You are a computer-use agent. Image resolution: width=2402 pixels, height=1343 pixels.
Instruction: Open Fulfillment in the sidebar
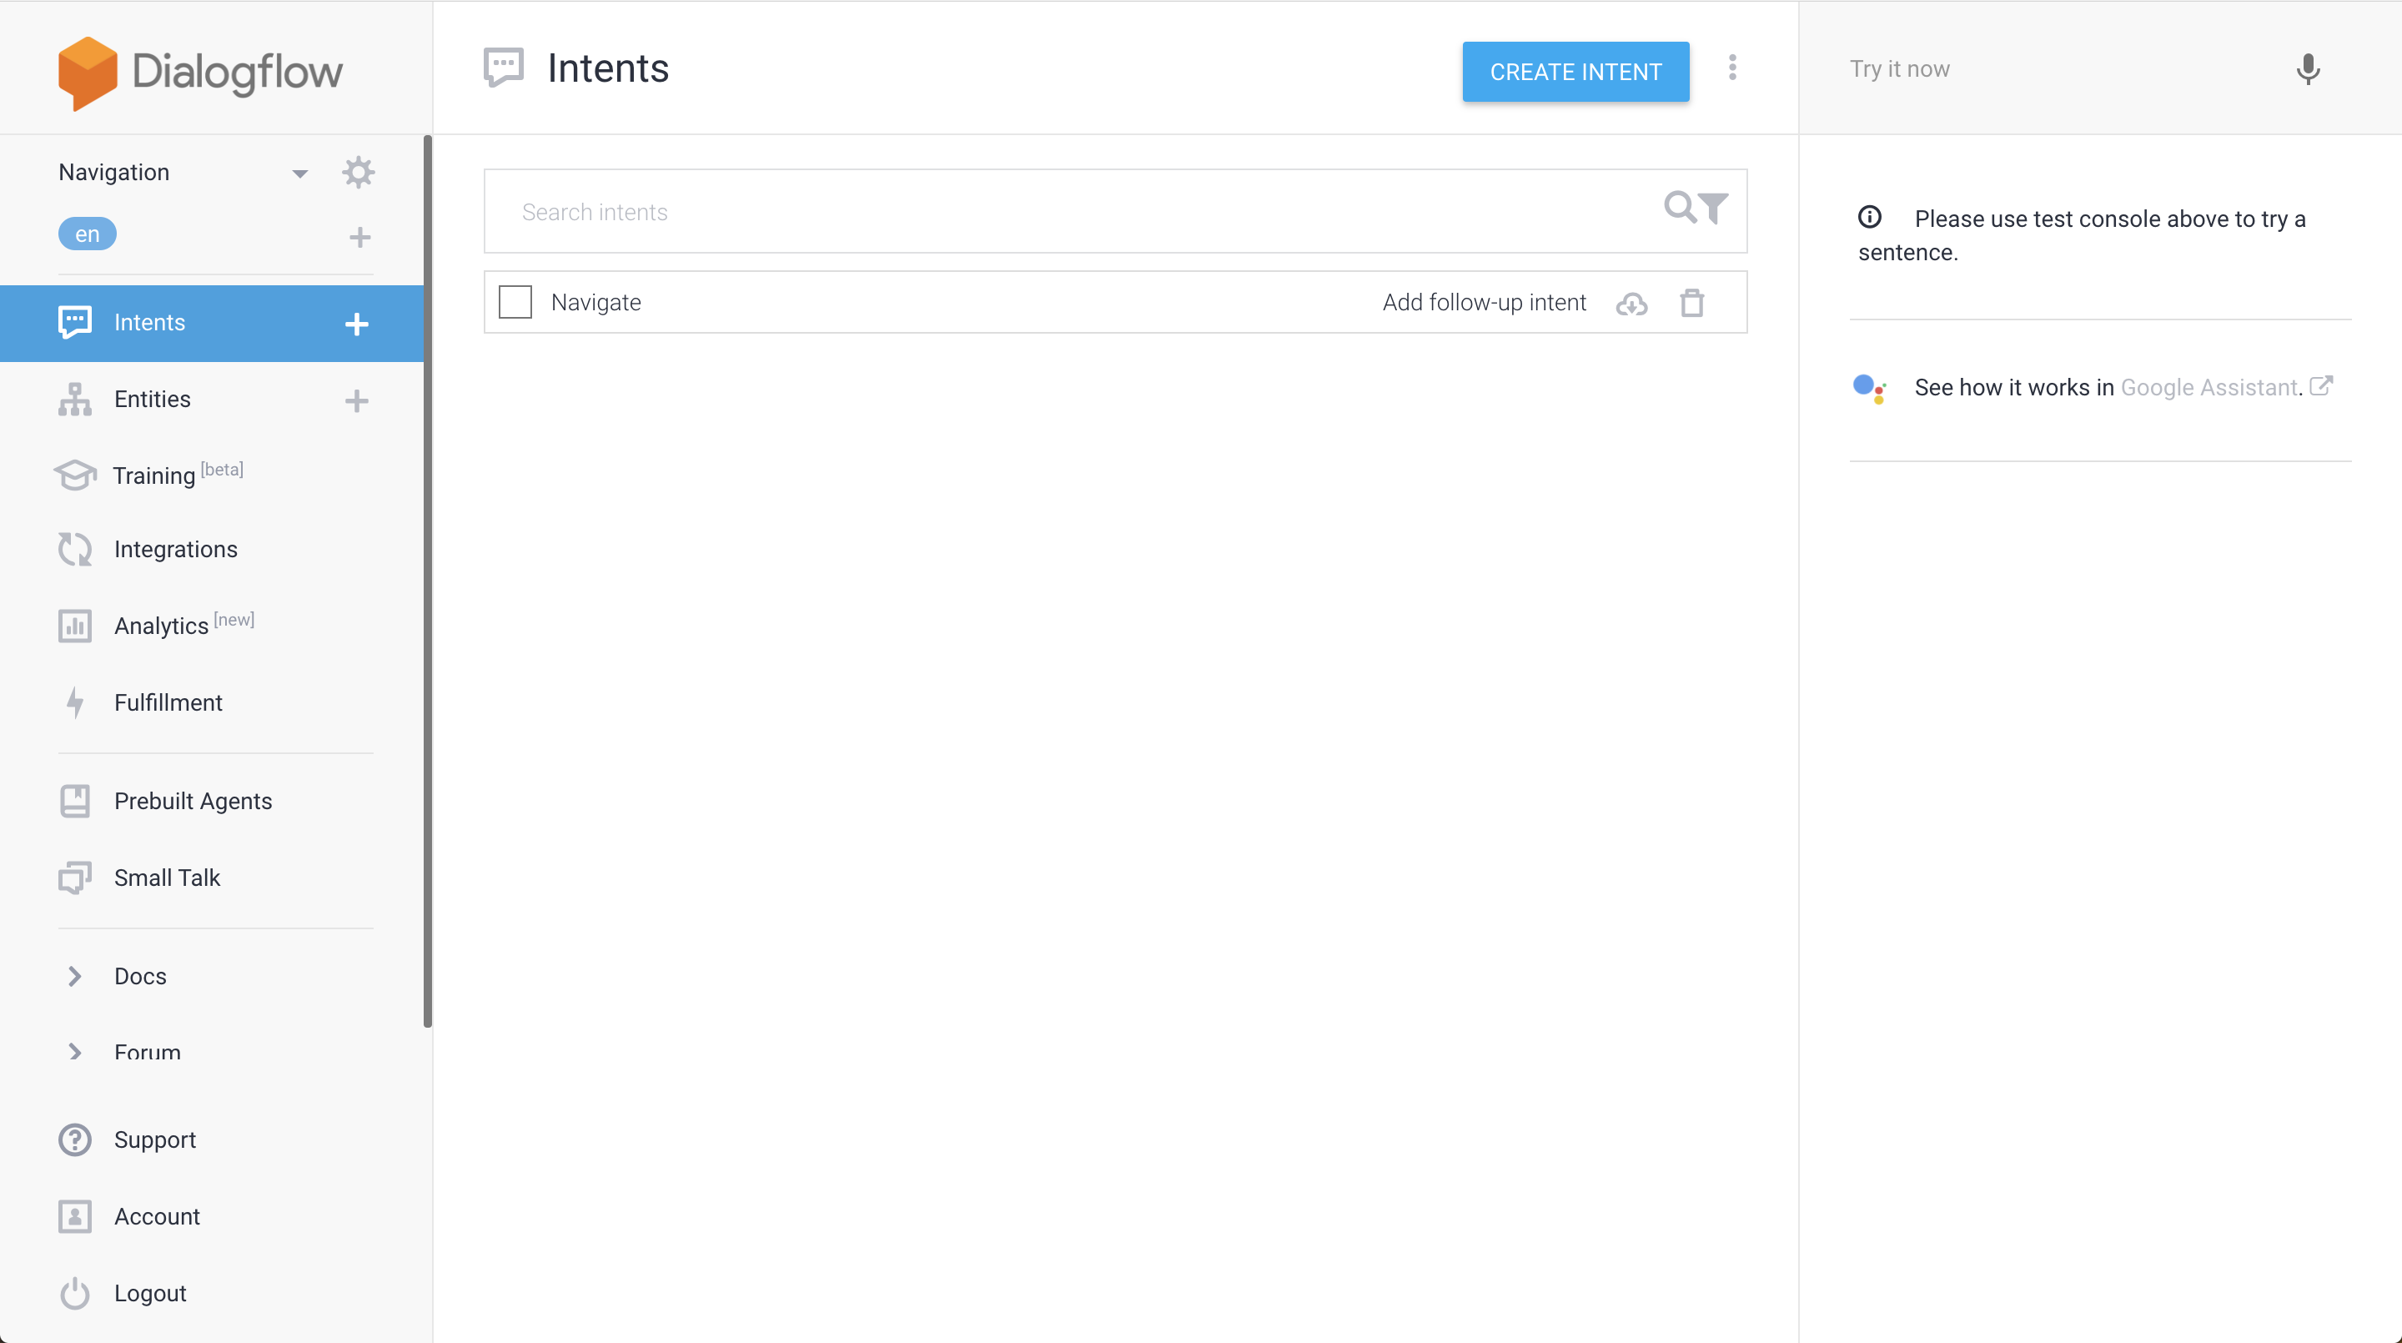(168, 702)
